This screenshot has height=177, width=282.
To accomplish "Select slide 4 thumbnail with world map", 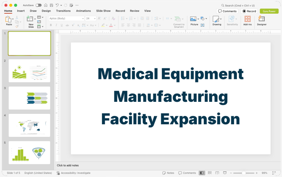I will (x=29, y=125).
